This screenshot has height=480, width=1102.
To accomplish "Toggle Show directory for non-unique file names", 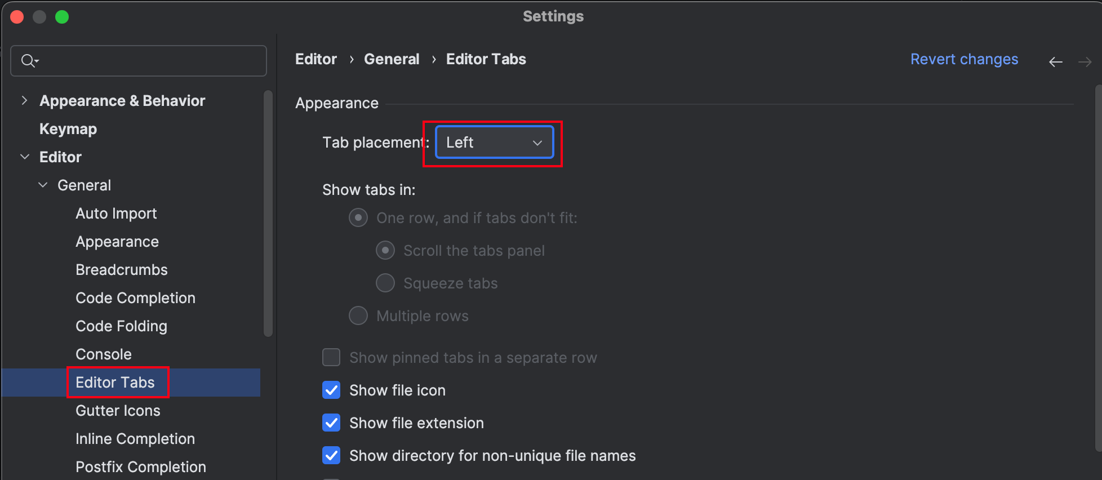I will (x=331, y=455).
